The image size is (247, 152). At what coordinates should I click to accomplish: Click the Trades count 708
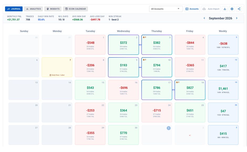pyautogui.click(x=28, y=19)
